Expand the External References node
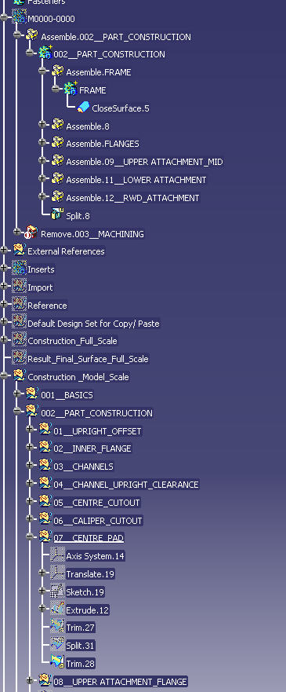 [4, 251]
